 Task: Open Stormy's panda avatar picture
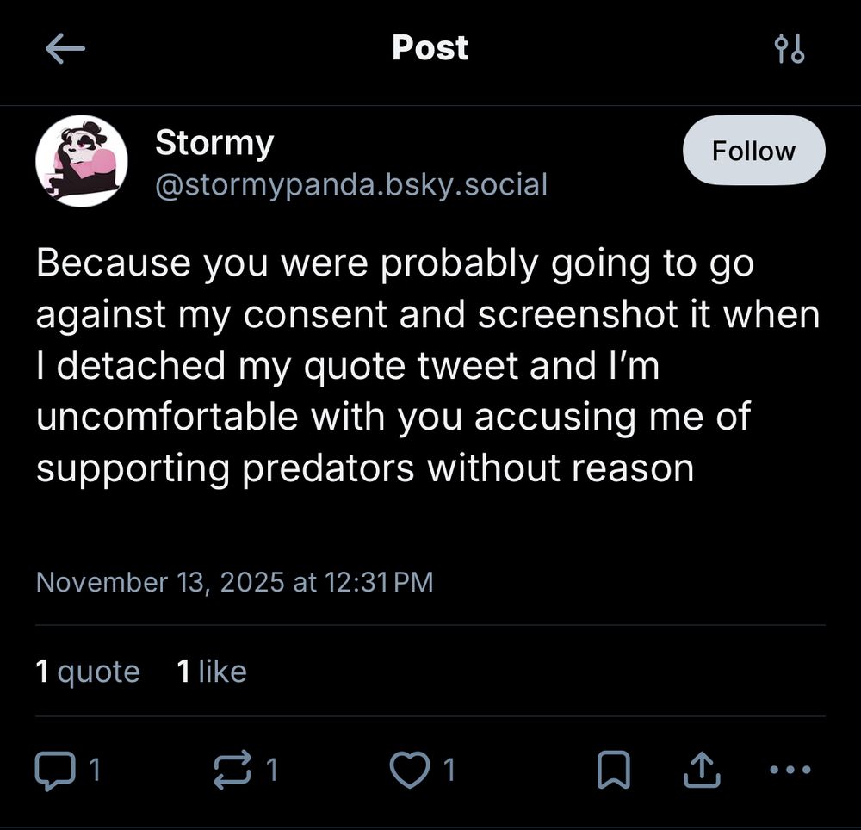pos(81,162)
